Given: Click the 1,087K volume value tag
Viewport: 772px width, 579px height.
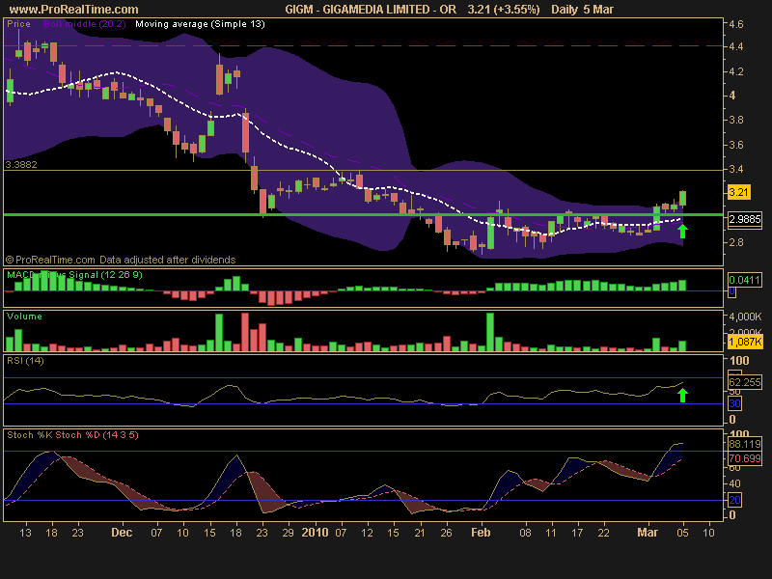Looking at the screenshot, I should (745, 342).
